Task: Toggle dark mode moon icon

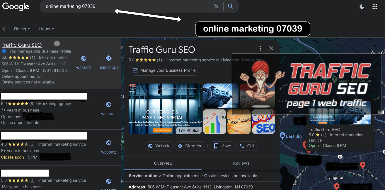Action: 362,7
